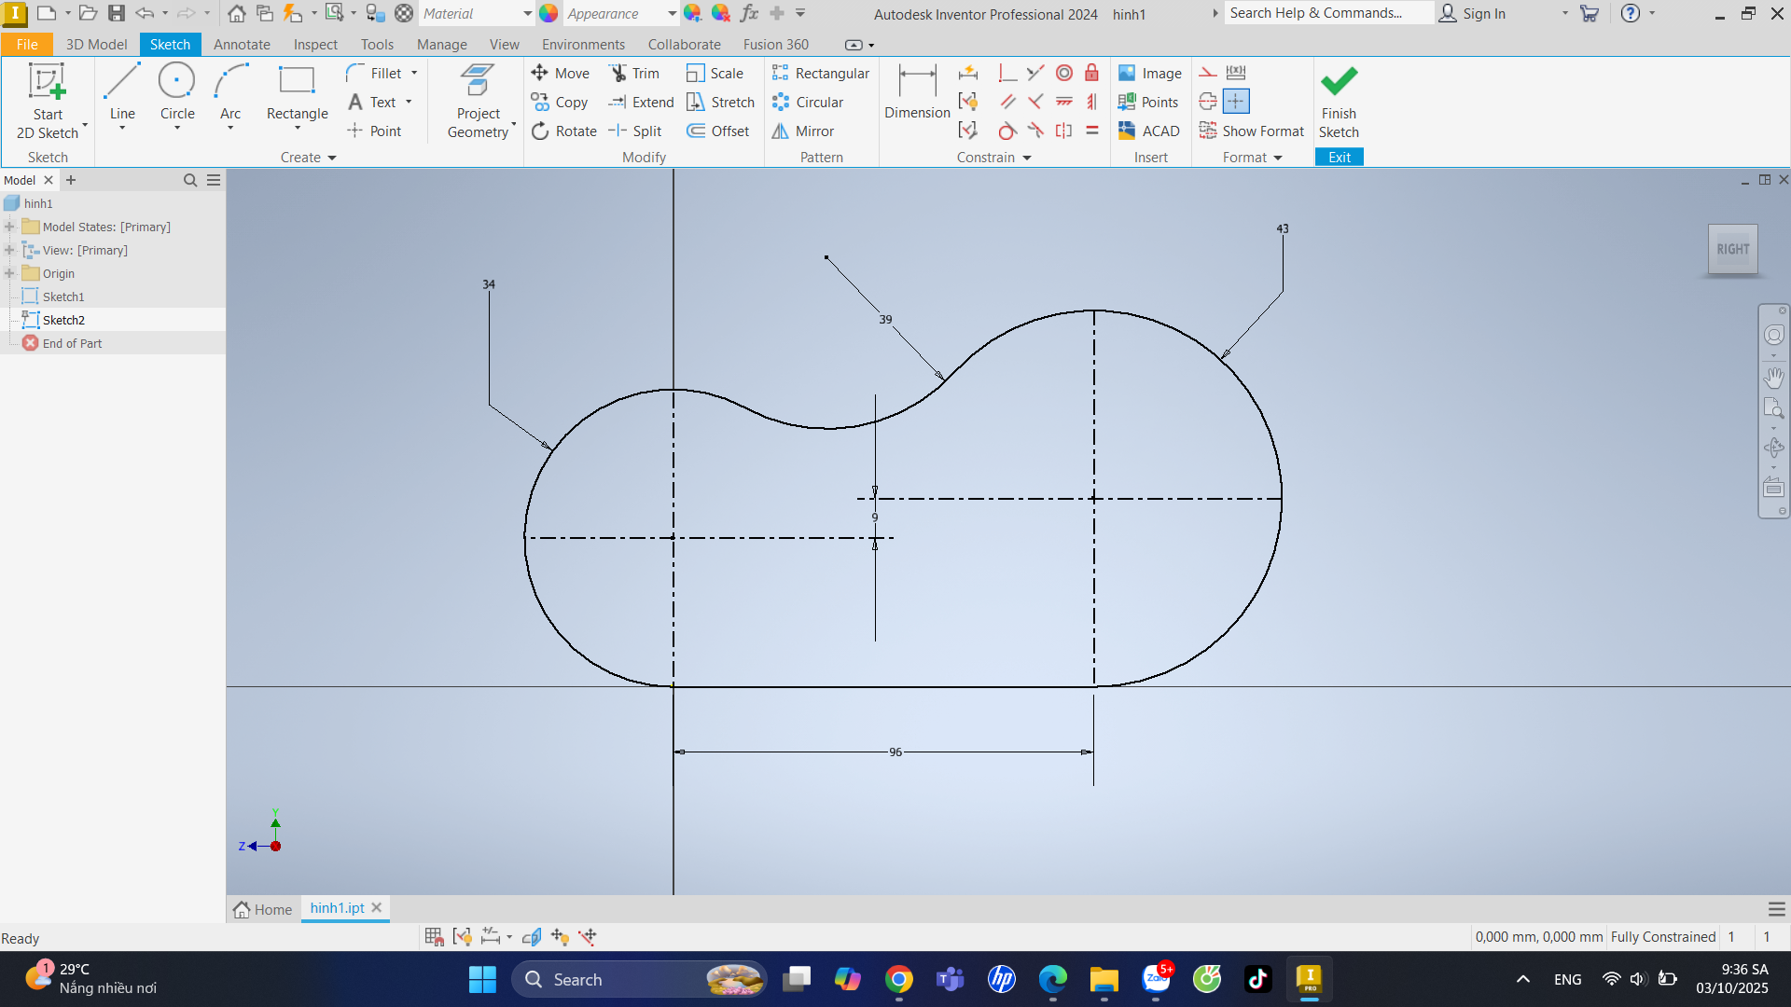Switch to the 3D Model tab
This screenshot has width=1791, height=1007.
(x=96, y=44)
